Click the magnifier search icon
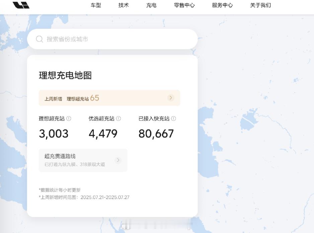This screenshot has width=314, height=233. 40,39
